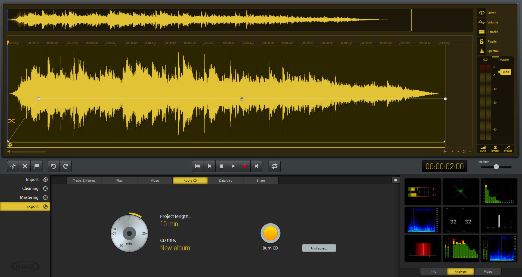Open the track settings gear icon
The height and width of the screenshot is (277, 522).
click(10, 145)
